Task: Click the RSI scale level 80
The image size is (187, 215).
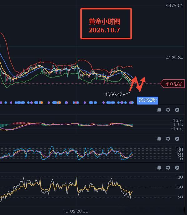Action: tap(180, 177)
